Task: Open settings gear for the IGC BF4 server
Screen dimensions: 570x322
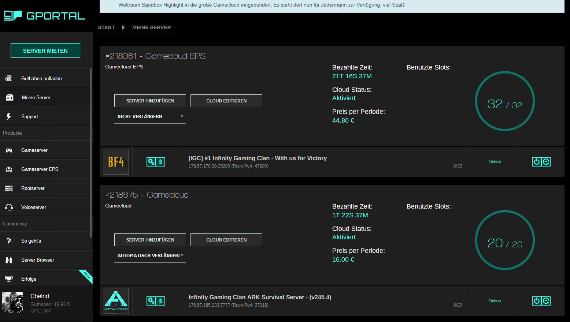Action: coord(151,162)
